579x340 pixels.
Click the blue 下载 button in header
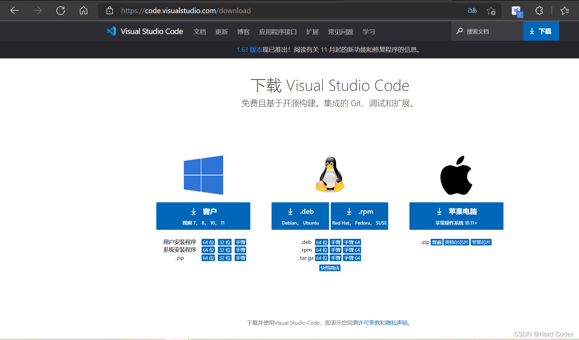point(541,31)
